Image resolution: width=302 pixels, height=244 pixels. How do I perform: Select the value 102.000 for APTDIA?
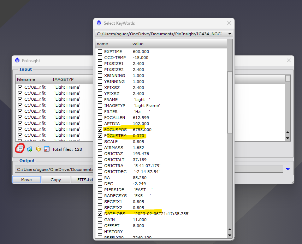click(x=141, y=124)
